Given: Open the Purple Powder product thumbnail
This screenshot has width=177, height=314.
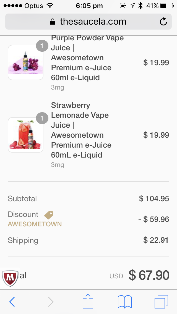Looking at the screenshot, I should [x=26, y=63].
